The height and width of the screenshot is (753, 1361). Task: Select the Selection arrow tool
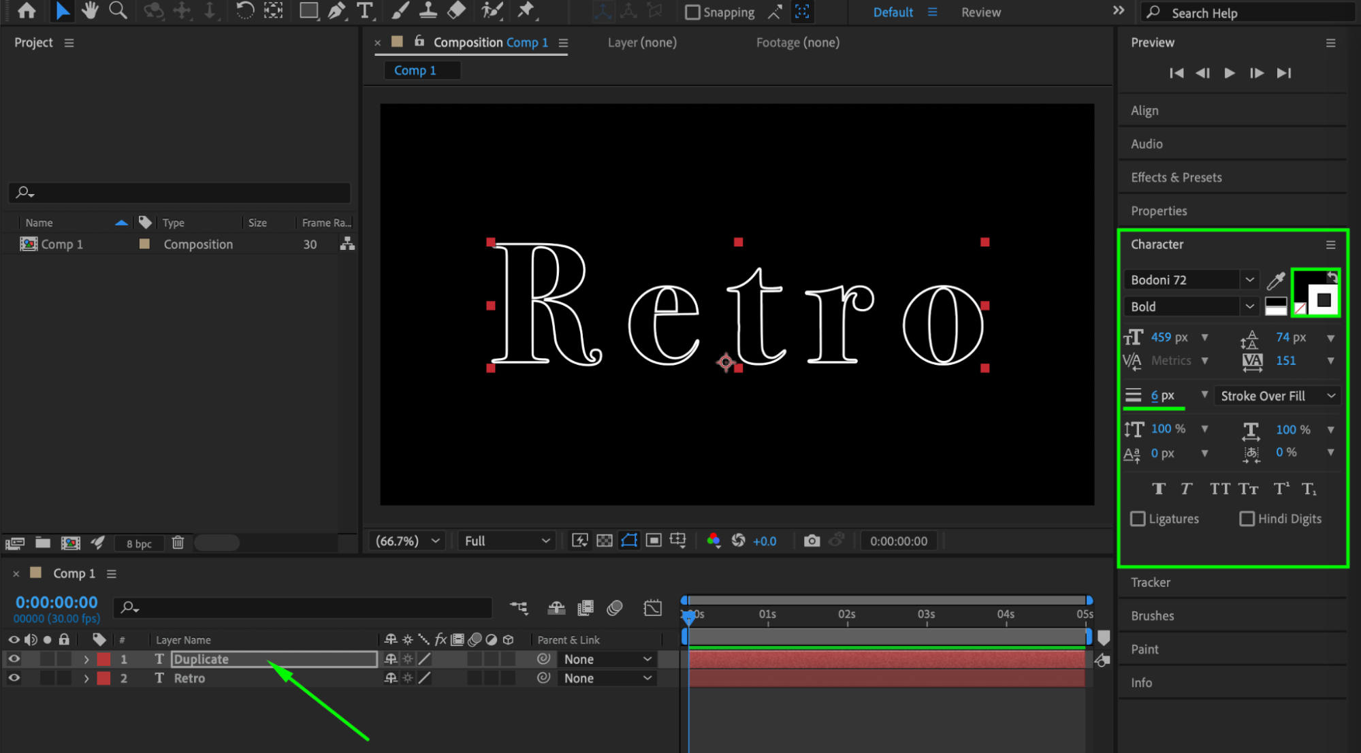pos(62,11)
